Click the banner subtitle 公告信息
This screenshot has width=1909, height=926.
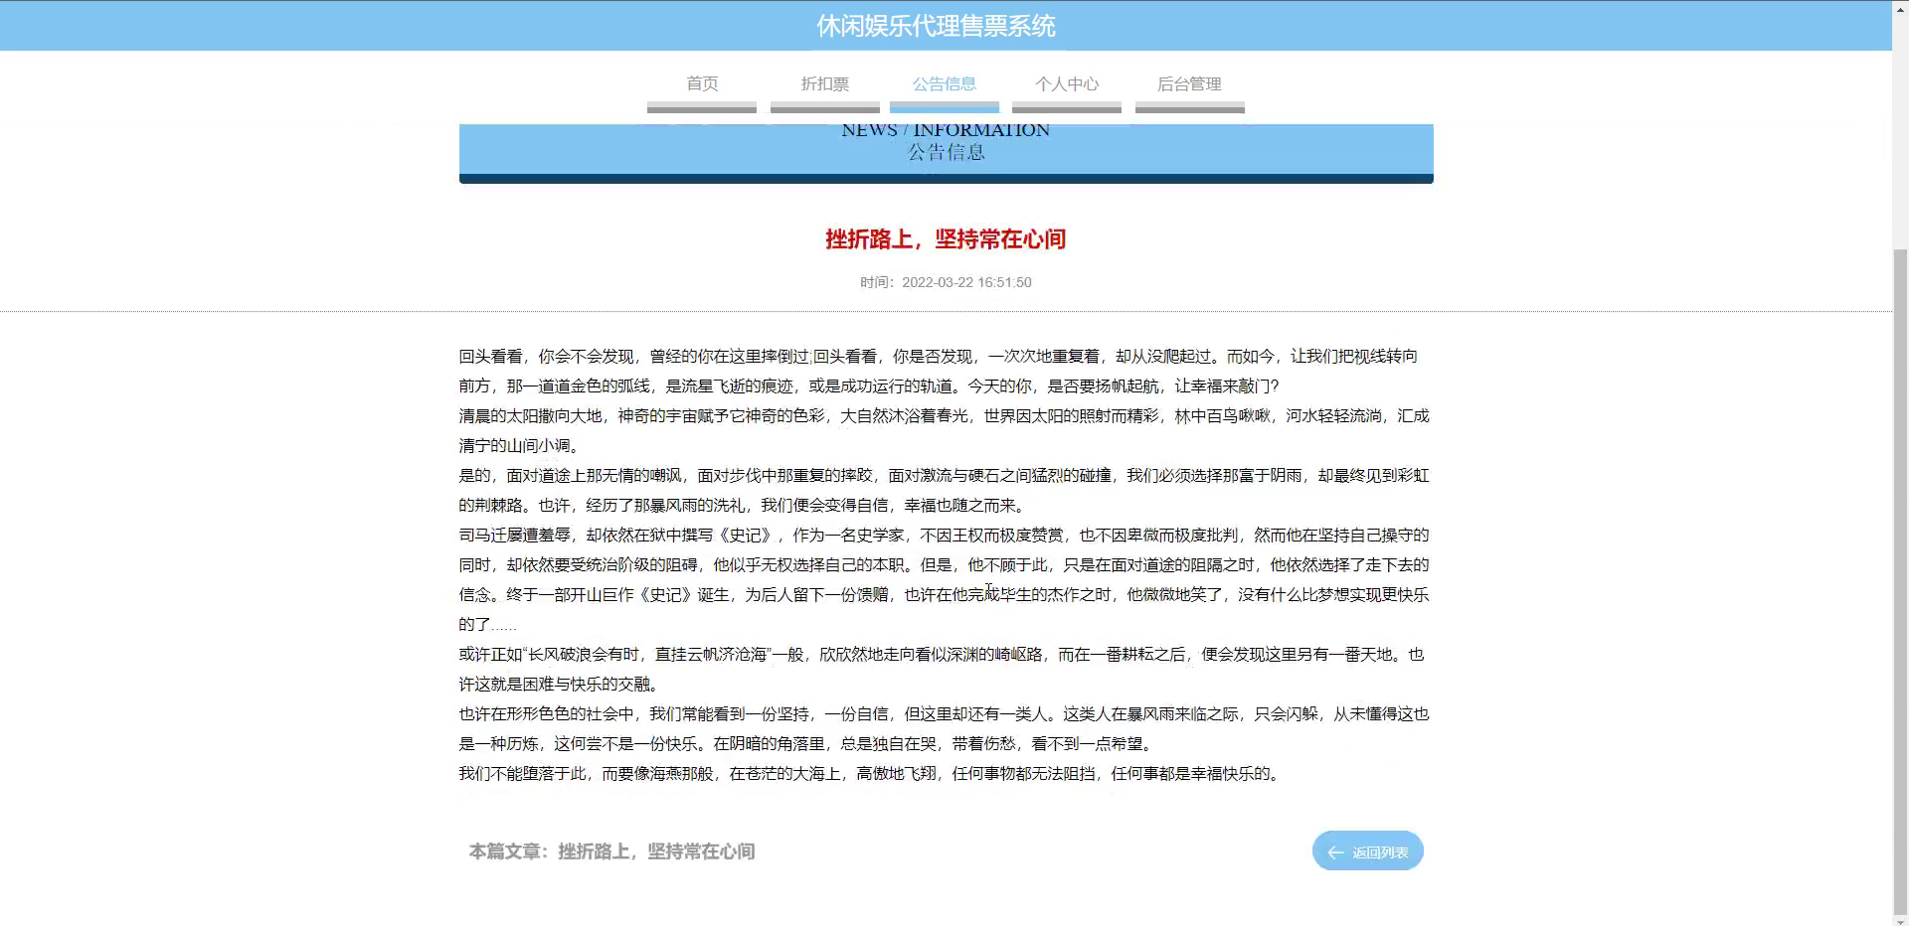[946, 152]
